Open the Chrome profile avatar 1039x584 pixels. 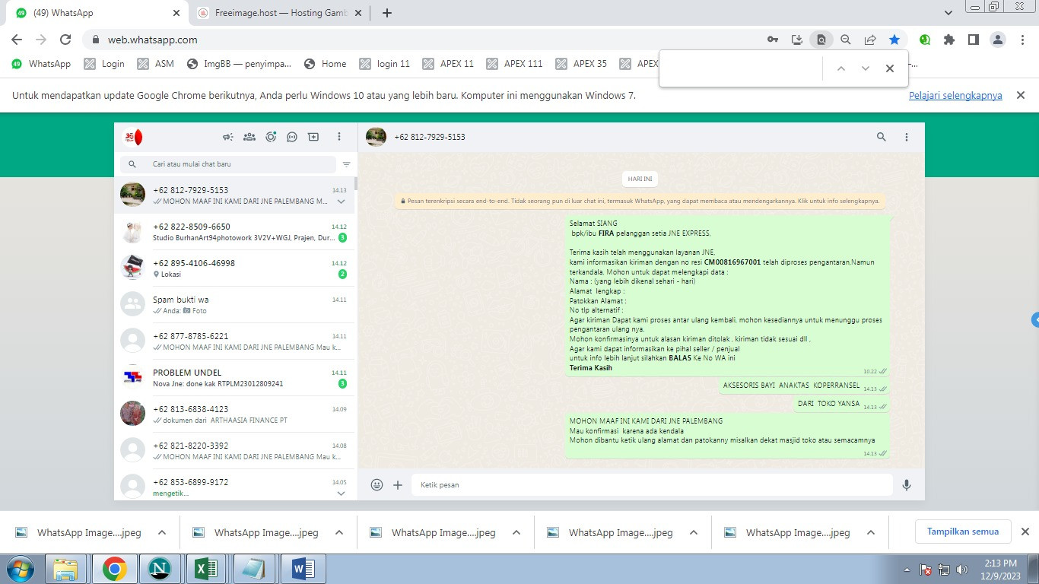(998, 40)
